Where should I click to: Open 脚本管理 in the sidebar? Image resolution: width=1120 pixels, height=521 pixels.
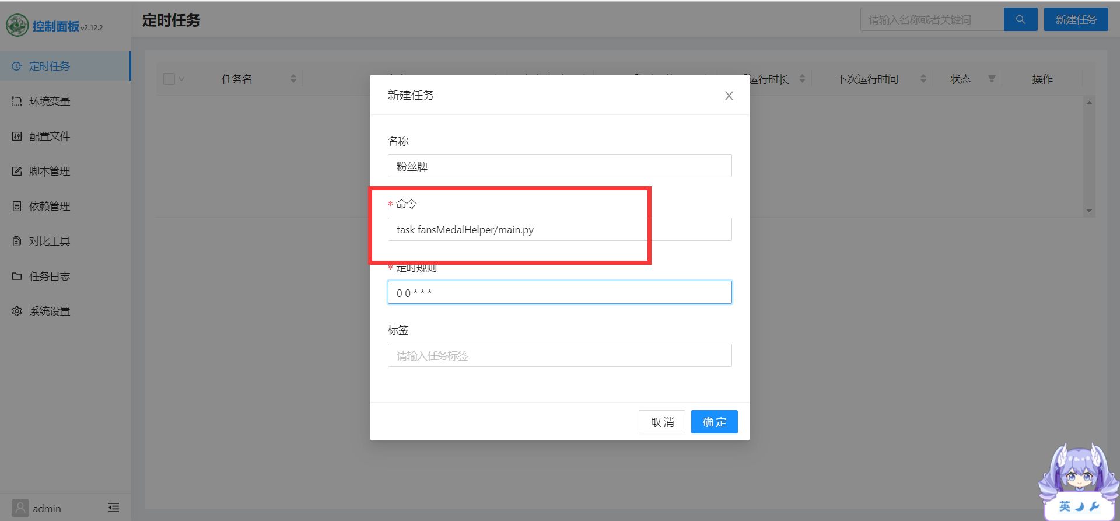[x=50, y=172]
